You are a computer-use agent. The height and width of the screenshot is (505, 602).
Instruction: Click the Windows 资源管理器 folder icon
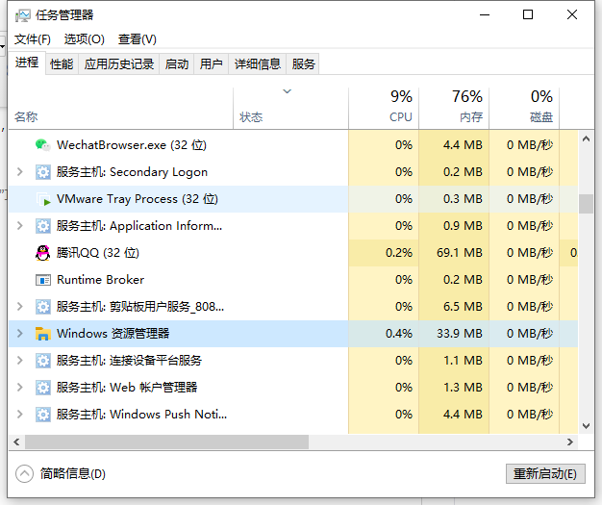42,334
